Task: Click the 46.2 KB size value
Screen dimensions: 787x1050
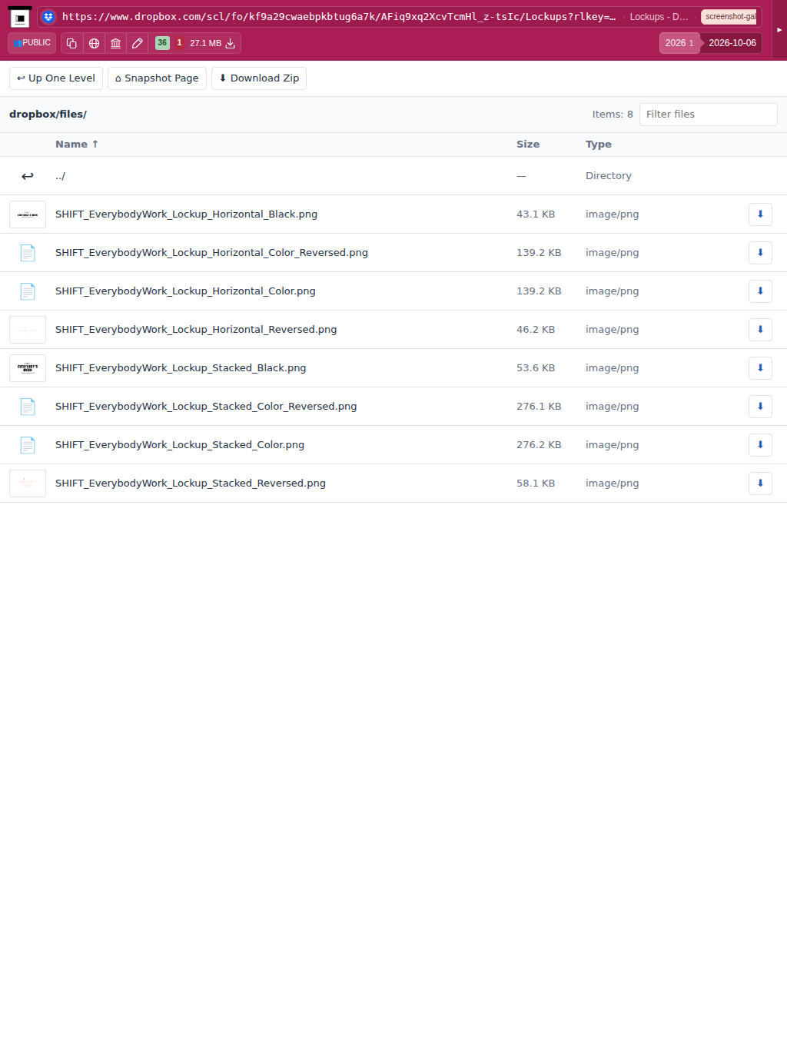Action: click(x=536, y=330)
